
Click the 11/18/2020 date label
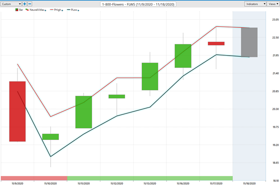[249, 183]
